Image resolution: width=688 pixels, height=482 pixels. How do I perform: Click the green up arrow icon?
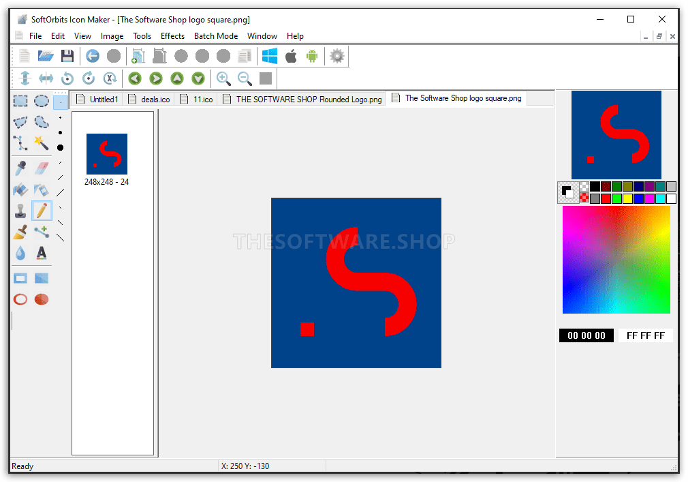point(177,78)
